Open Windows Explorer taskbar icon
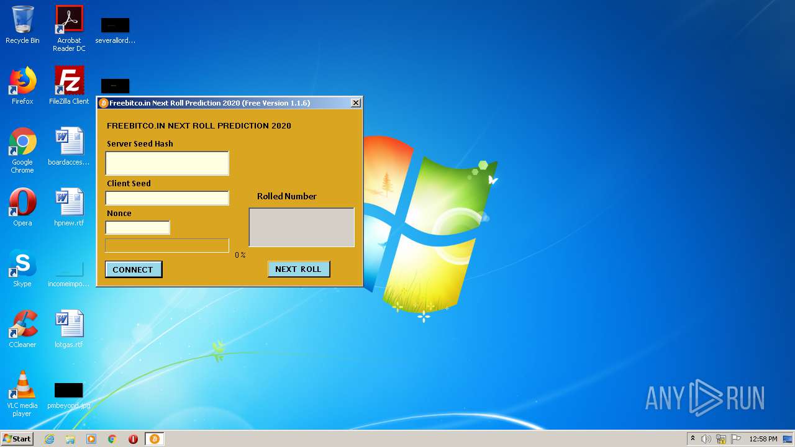The image size is (795, 447). [70, 439]
